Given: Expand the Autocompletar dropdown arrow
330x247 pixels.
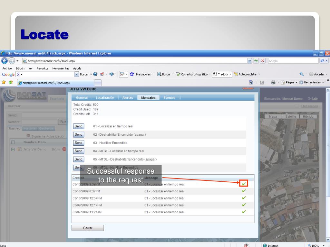Looking at the screenshot, I should tap(259, 74).
